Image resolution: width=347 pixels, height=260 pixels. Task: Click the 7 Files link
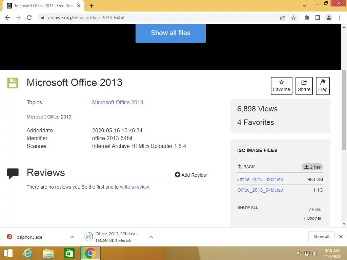point(314,209)
